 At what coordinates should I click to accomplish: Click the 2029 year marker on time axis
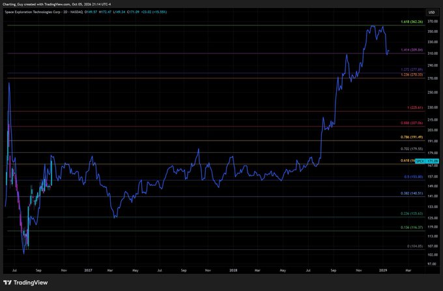click(383, 270)
